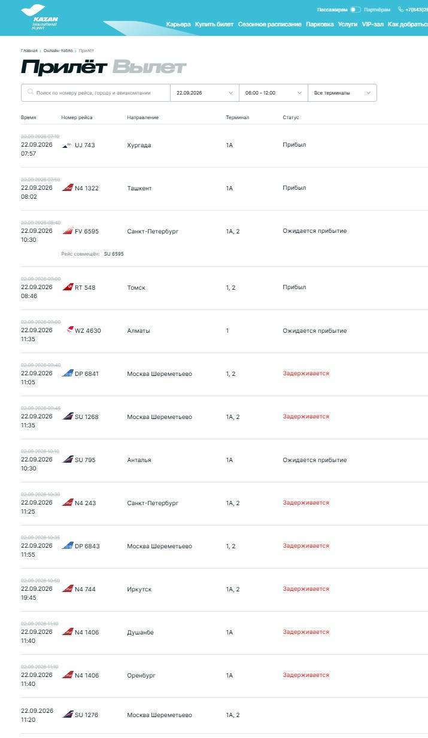Open the Все терминалы dropdown

[x=342, y=93]
